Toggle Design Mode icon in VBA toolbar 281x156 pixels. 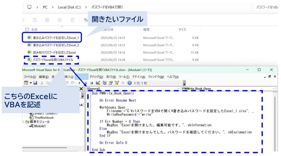point(98,83)
